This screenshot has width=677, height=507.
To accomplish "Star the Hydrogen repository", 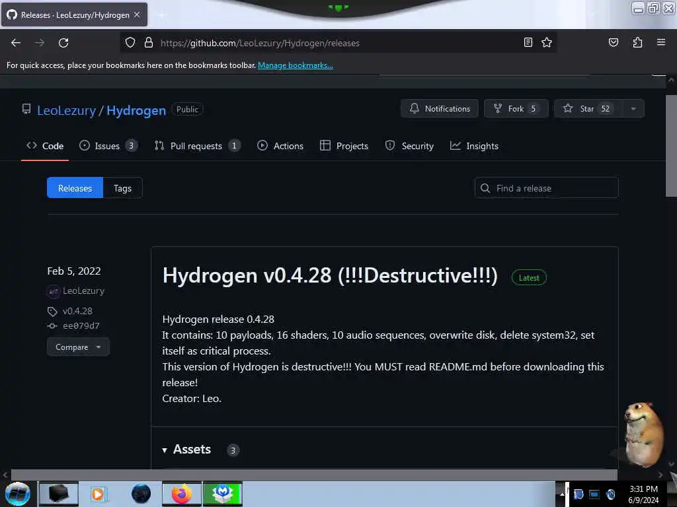I will pyautogui.click(x=588, y=109).
